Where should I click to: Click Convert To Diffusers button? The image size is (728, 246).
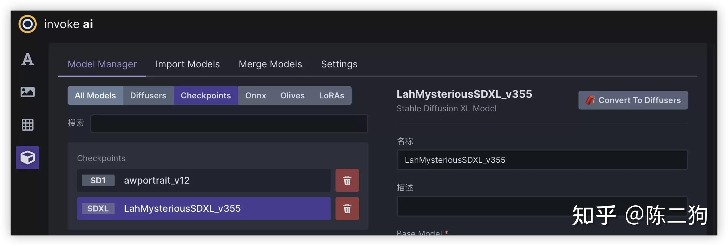pyautogui.click(x=633, y=100)
